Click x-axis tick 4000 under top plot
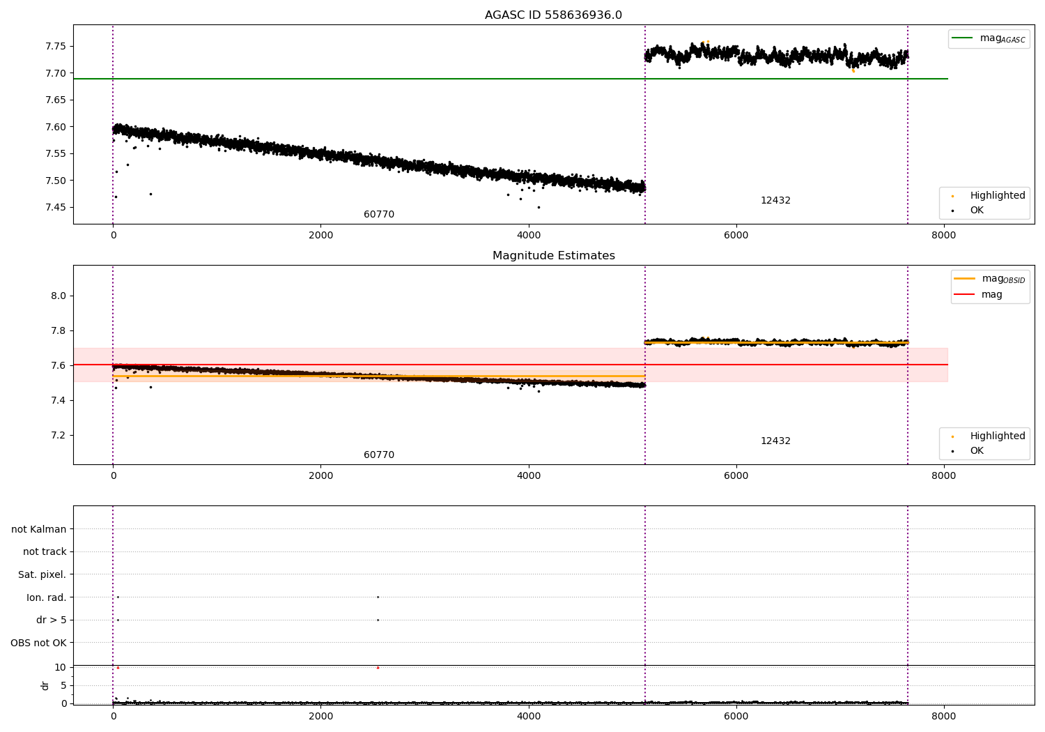1045x732 pixels. tap(529, 236)
